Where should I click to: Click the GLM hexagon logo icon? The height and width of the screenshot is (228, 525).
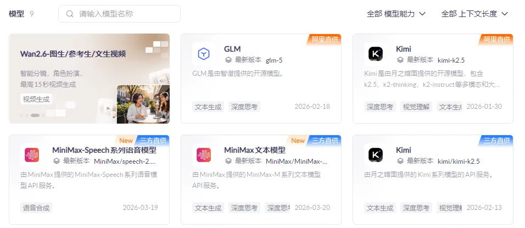pyautogui.click(x=204, y=54)
